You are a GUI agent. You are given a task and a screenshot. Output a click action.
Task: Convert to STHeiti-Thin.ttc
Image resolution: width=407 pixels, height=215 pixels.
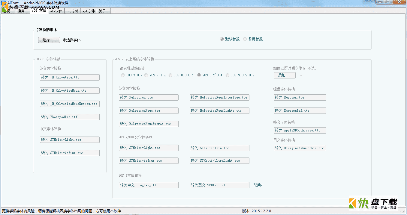pos(219,148)
